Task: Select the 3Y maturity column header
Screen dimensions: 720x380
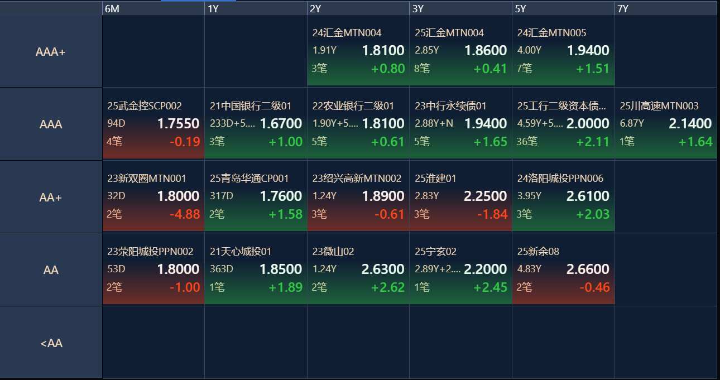Action: [x=461, y=8]
